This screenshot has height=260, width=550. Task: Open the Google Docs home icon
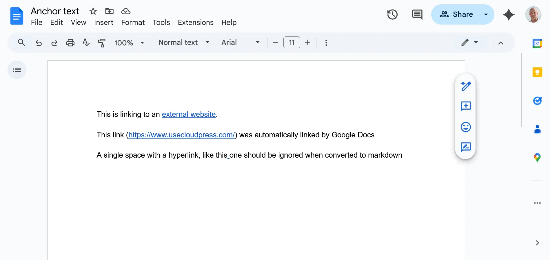(x=17, y=16)
